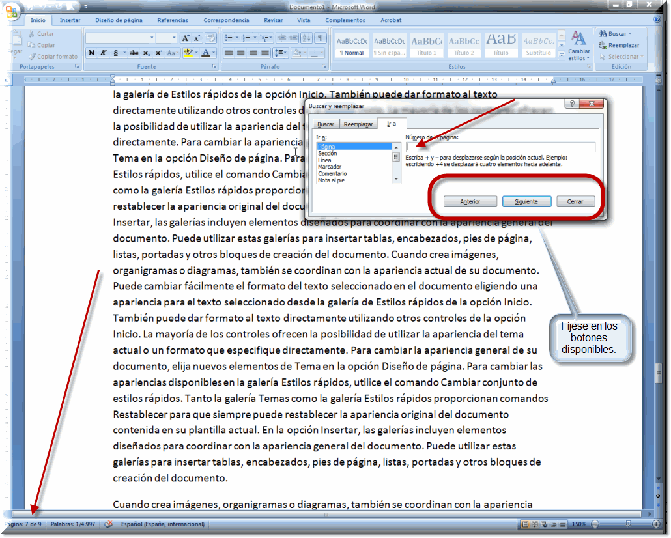
Task: Open the font name dropdown
Action: (x=152, y=38)
